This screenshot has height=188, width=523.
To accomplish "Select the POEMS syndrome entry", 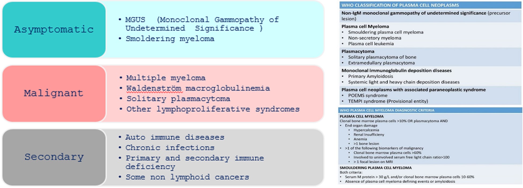I will pyautogui.click(x=368, y=95).
